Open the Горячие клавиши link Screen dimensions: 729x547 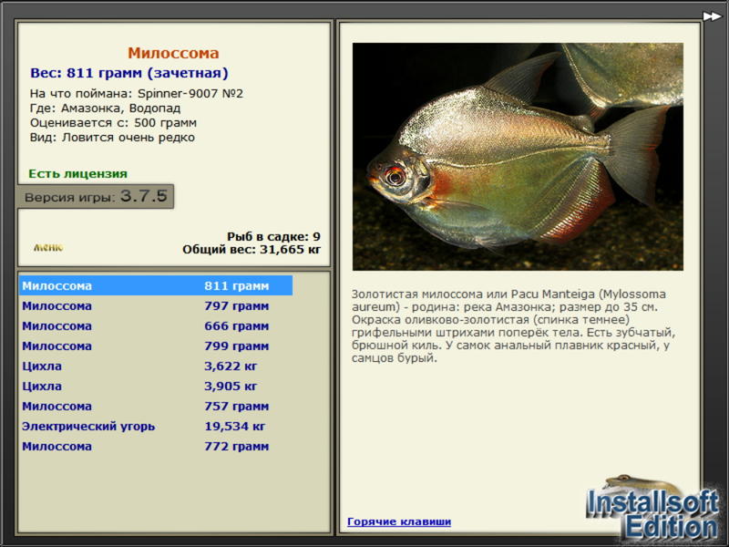pyautogui.click(x=399, y=521)
